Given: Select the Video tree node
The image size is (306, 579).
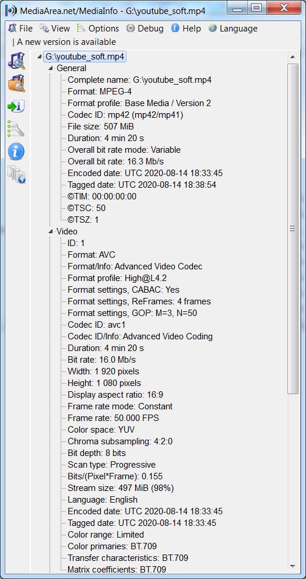Looking at the screenshot, I should pos(67,231).
